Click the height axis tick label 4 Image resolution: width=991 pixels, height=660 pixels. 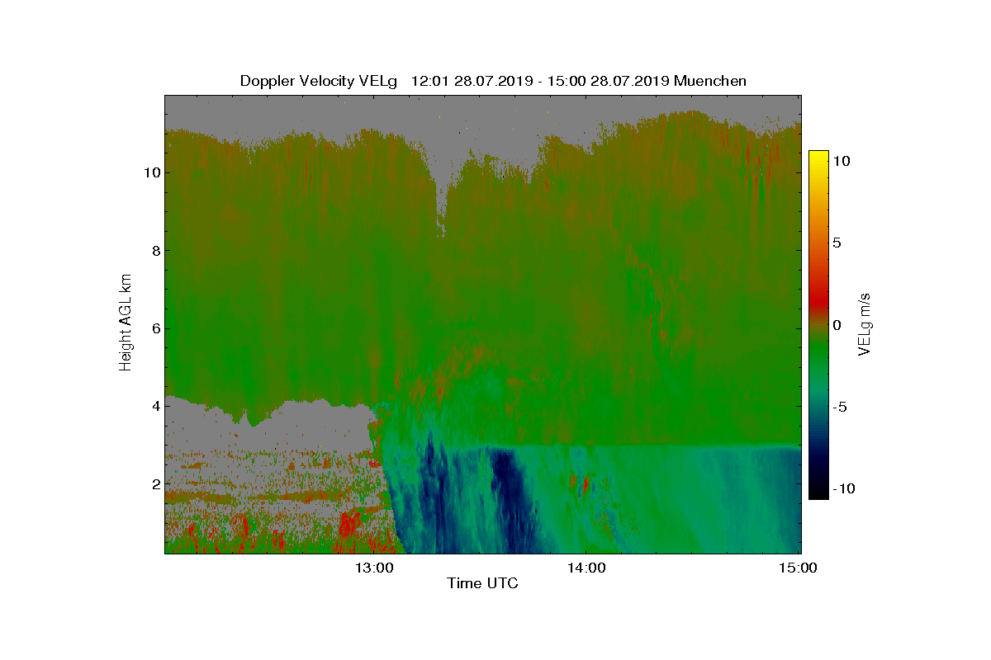click(x=154, y=406)
